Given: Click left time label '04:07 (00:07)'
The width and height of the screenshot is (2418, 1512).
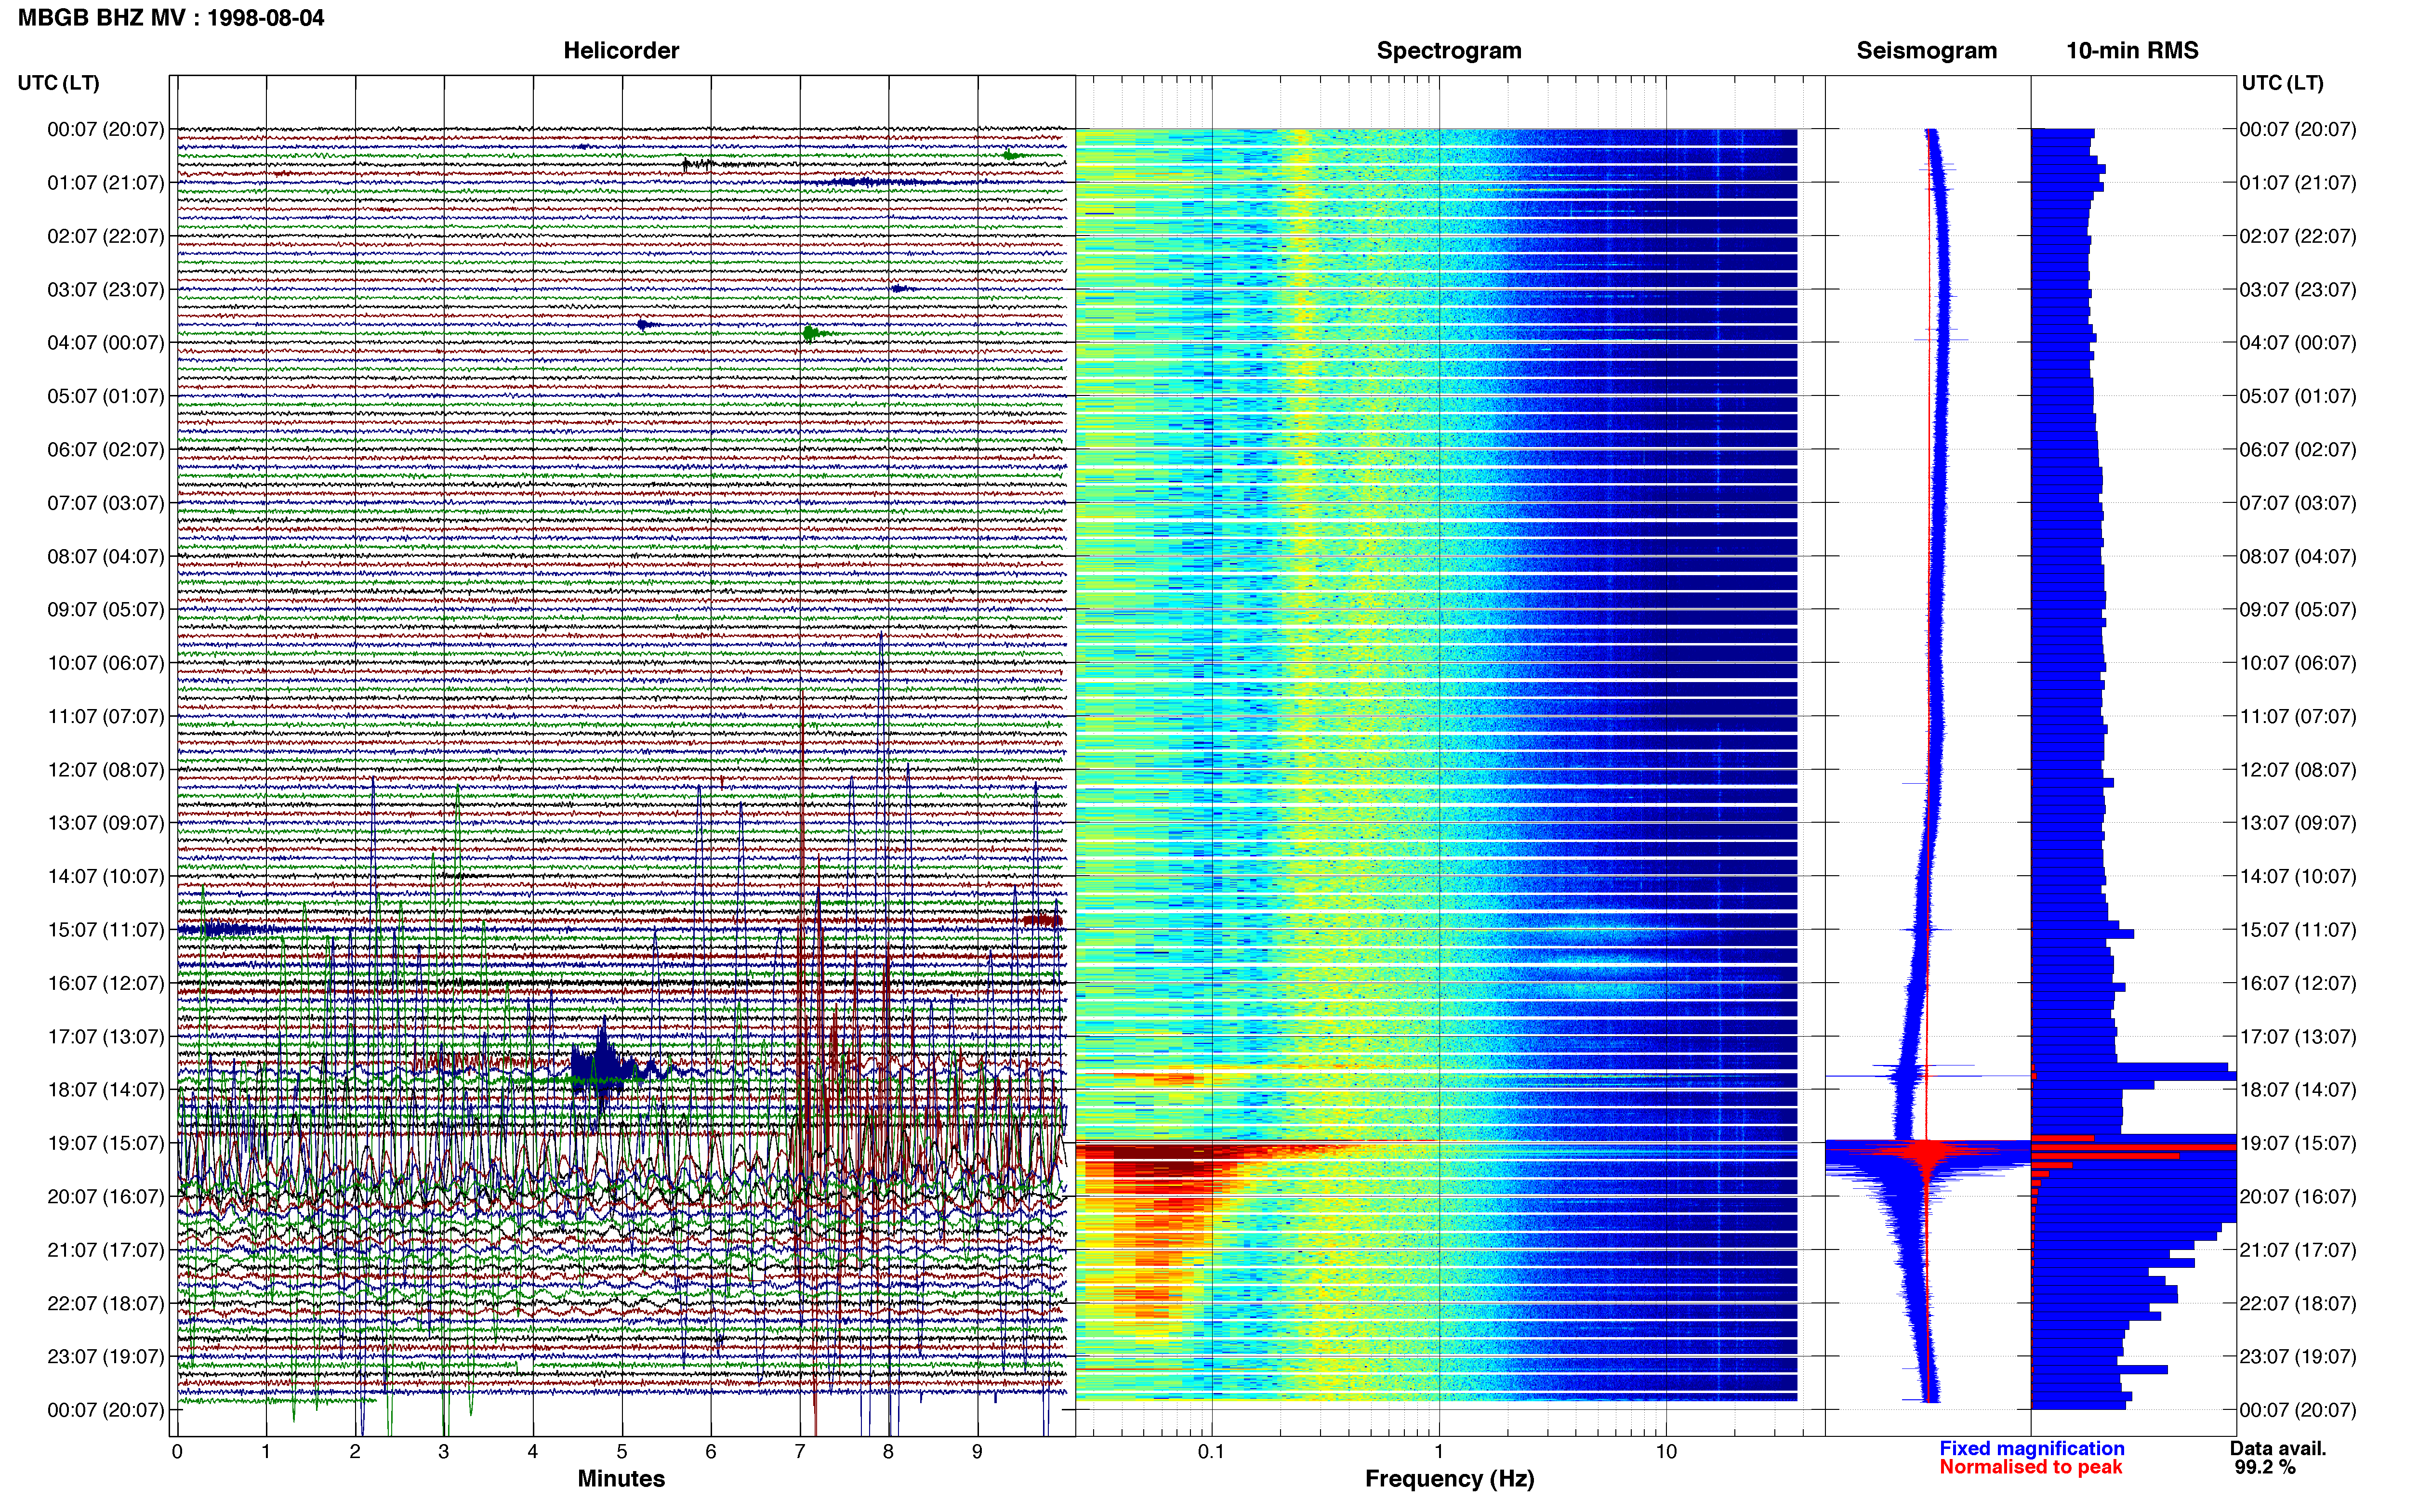Looking at the screenshot, I should [x=106, y=343].
